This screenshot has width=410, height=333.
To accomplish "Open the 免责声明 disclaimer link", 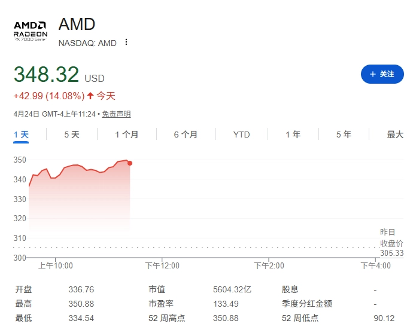I will [116, 114].
